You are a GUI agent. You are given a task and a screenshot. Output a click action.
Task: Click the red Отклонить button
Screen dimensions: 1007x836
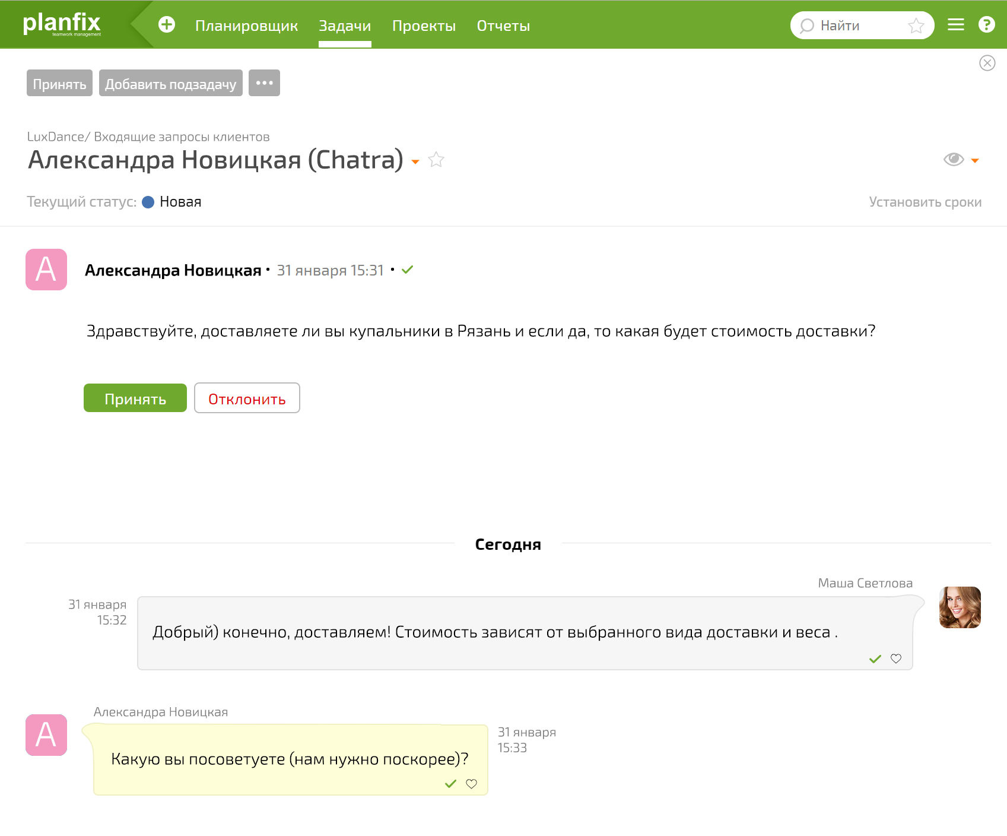tap(247, 398)
